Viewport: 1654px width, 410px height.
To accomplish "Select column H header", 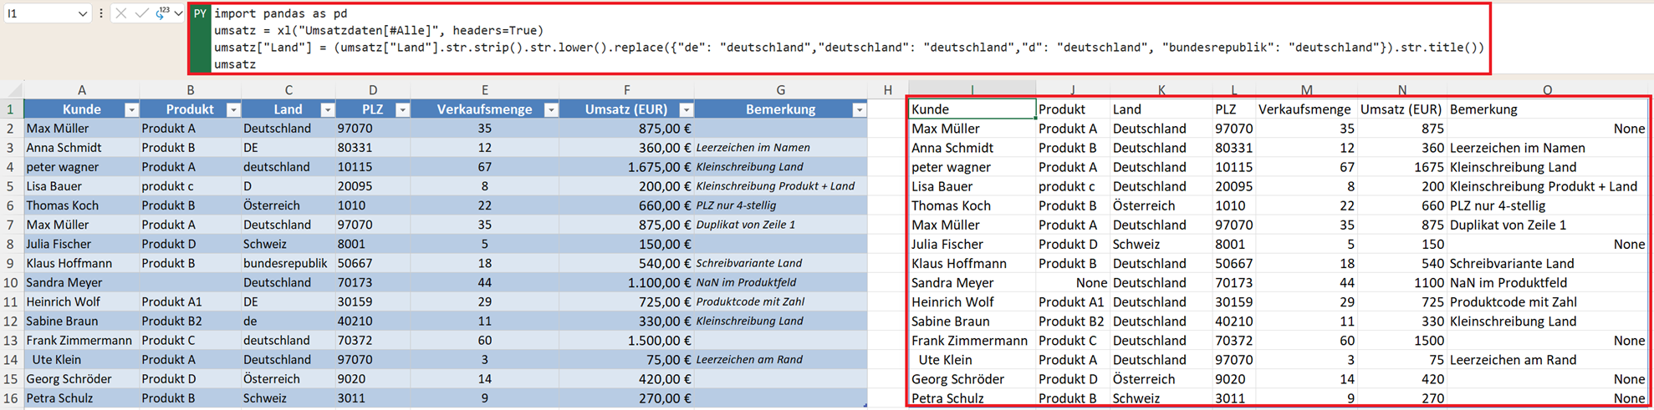I will pos(887,89).
